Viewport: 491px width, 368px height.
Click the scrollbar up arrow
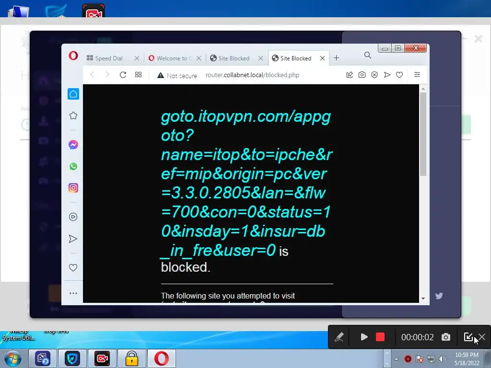(x=423, y=89)
